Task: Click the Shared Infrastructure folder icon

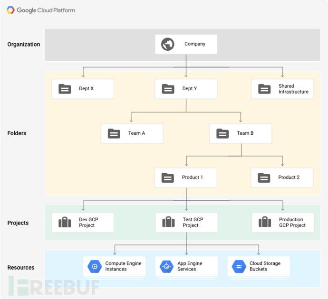Action: click(264, 89)
